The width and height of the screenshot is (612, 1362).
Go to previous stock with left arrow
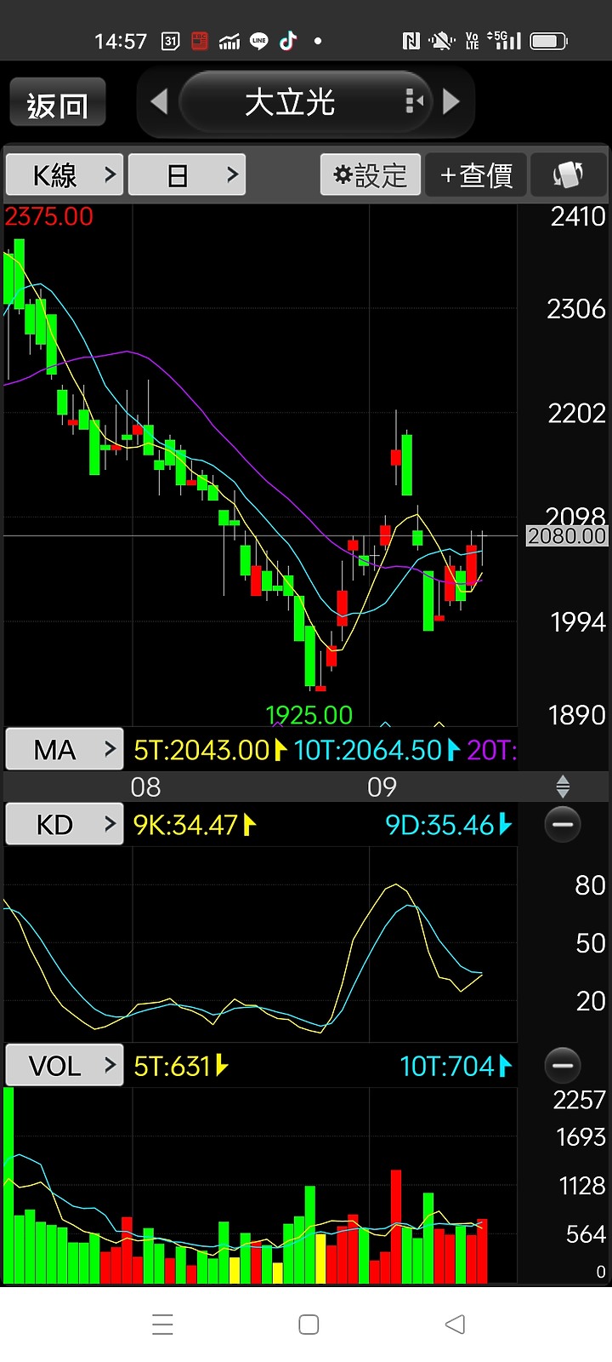click(159, 102)
